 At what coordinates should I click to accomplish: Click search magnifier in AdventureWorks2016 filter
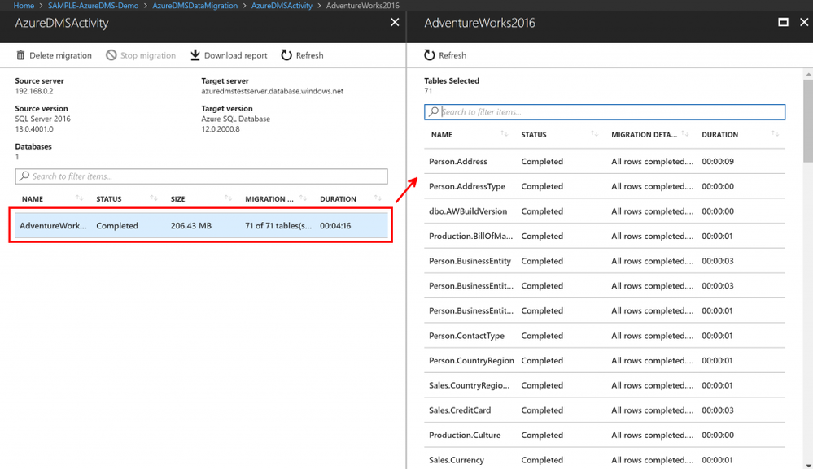click(x=434, y=111)
